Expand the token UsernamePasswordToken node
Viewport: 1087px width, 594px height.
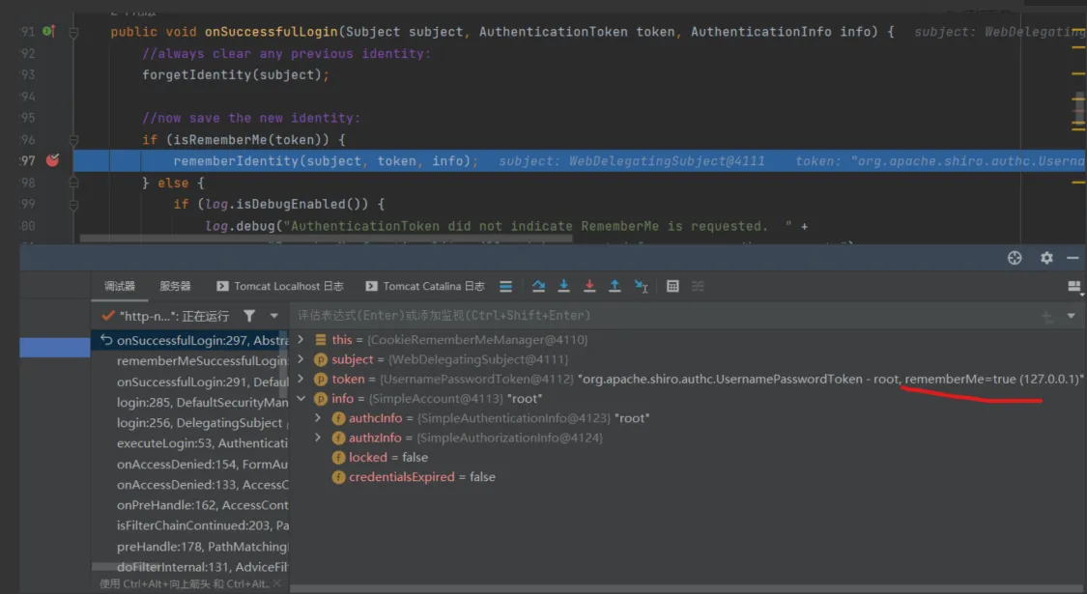[300, 379]
